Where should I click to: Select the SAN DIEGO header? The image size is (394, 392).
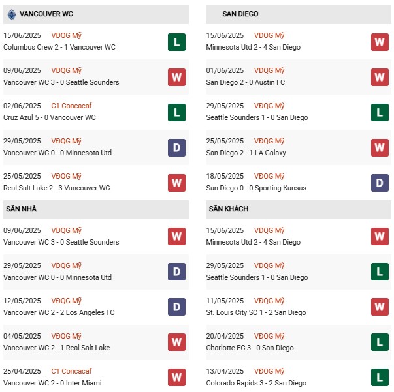click(299, 14)
